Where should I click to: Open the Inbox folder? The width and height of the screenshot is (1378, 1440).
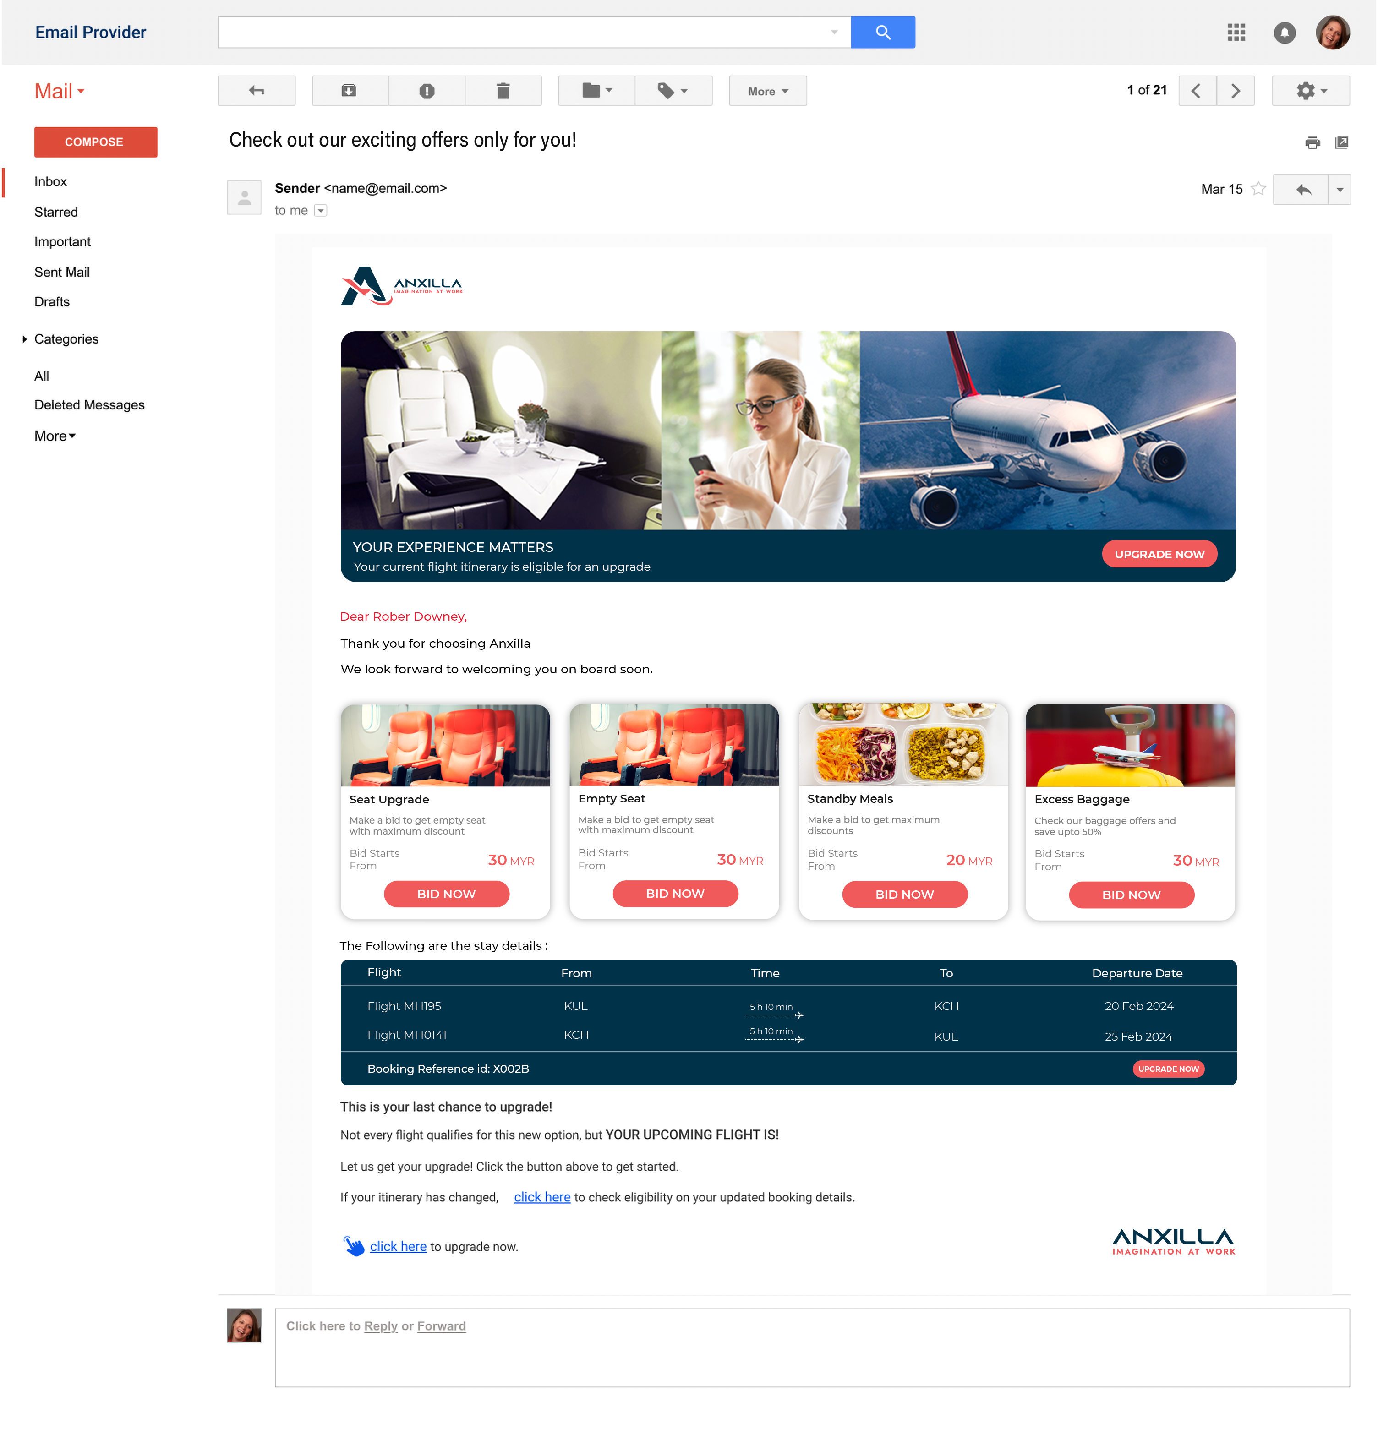[50, 181]
